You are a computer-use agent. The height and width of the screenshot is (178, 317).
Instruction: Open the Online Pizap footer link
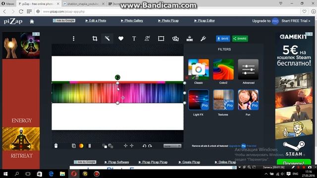225,162
